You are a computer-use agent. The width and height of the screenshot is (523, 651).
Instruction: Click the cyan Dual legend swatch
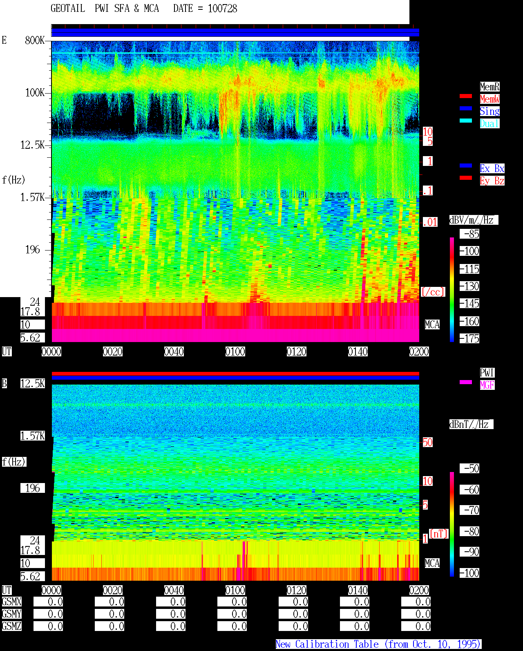click(466, 121)
